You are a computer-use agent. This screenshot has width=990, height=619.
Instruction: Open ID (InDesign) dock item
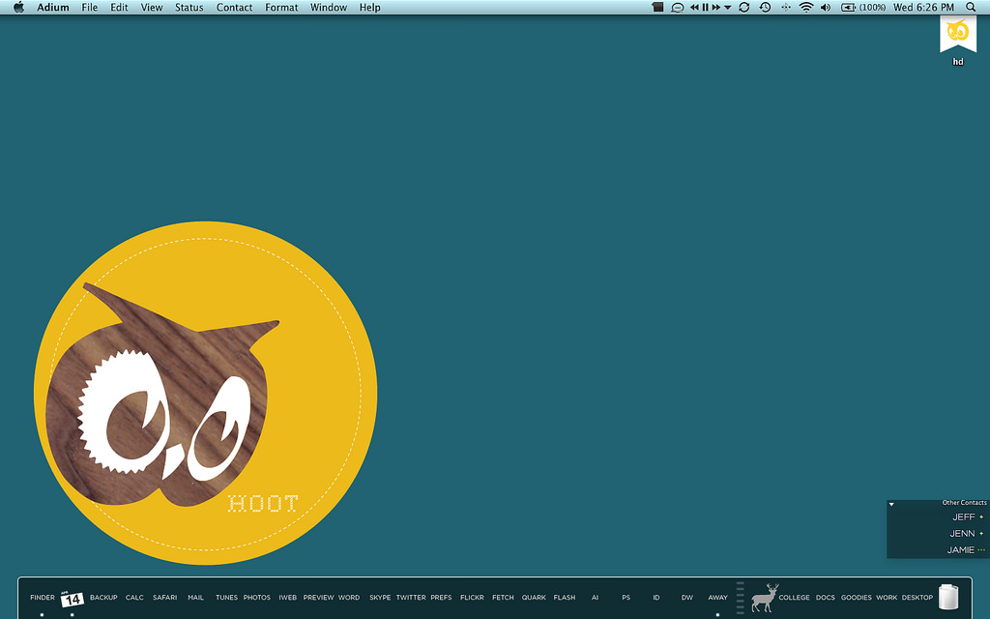656,598
